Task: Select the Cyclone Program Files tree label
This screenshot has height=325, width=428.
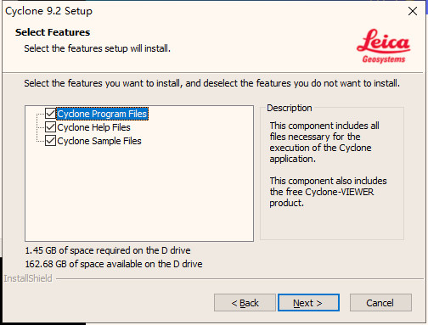Action: coord(102,114)
